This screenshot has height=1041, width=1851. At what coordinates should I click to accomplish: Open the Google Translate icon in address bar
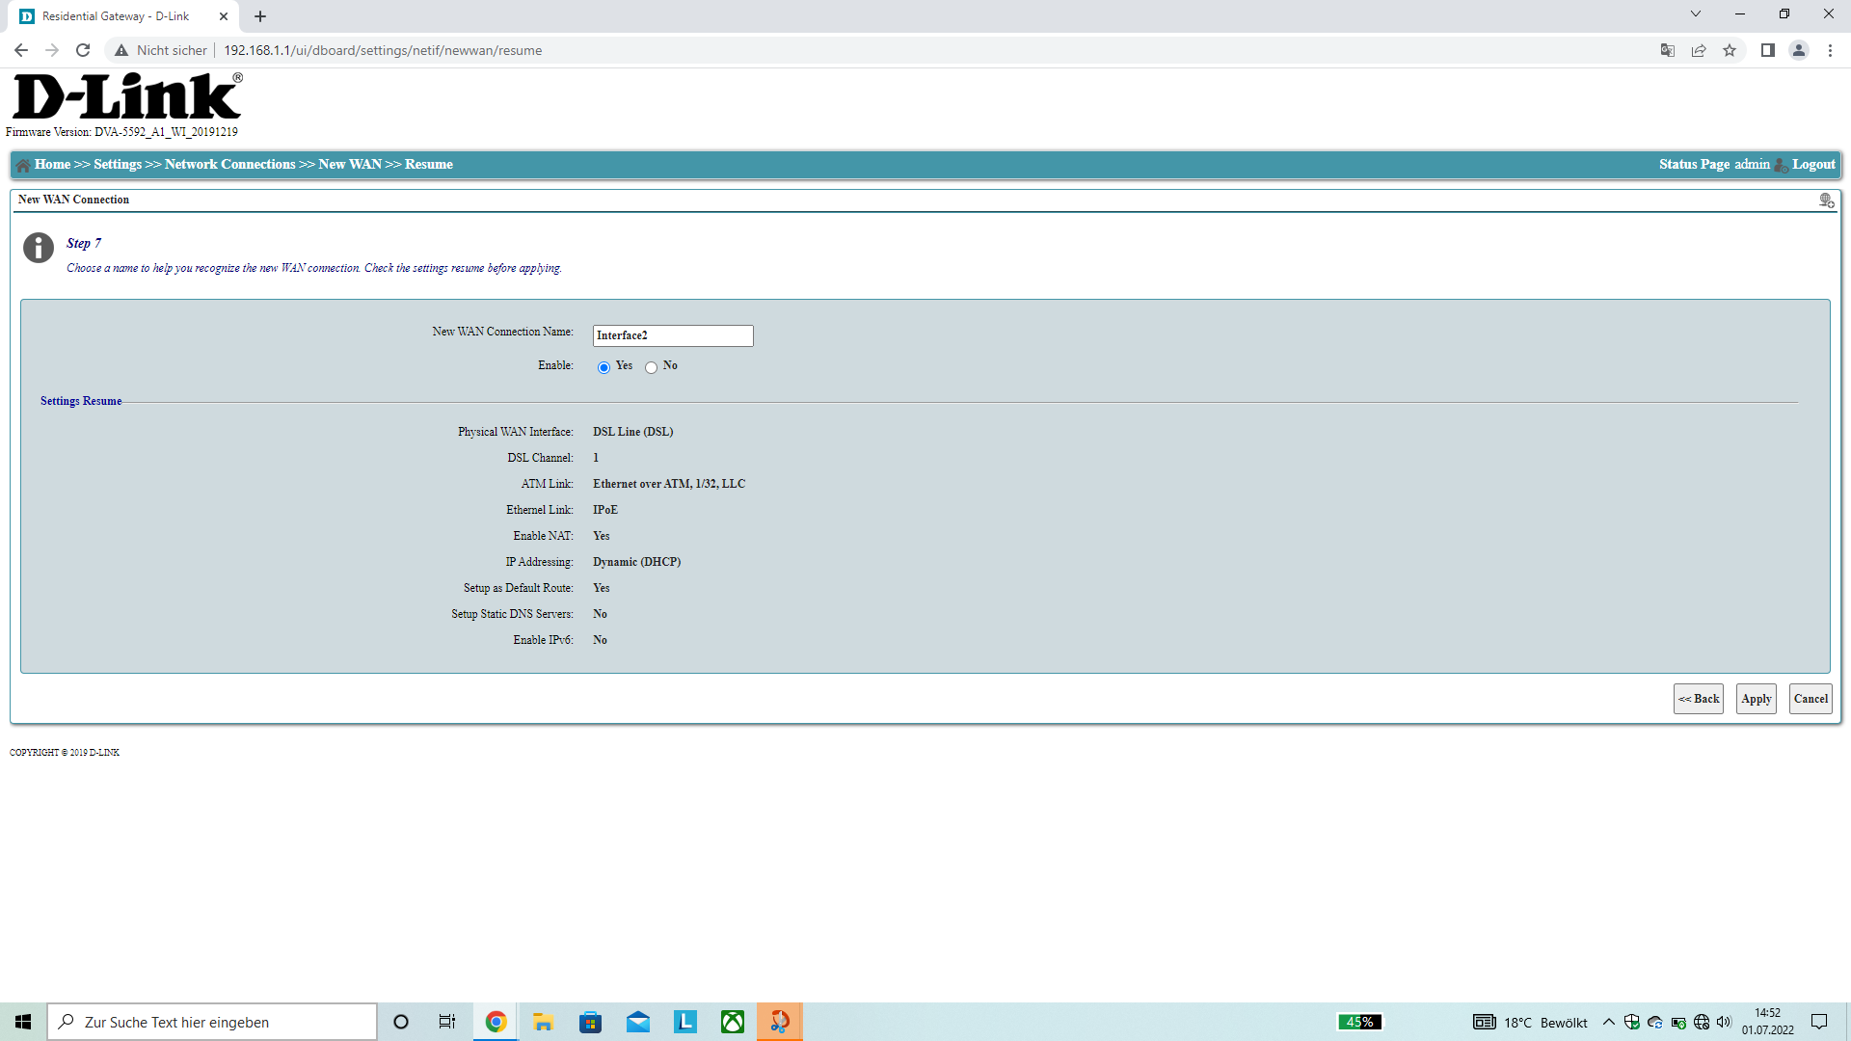click(x=1668, y=50)
